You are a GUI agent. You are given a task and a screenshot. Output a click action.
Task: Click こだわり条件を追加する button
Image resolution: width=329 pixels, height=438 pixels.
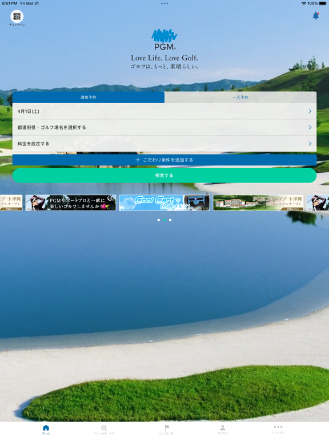point(164,160)
